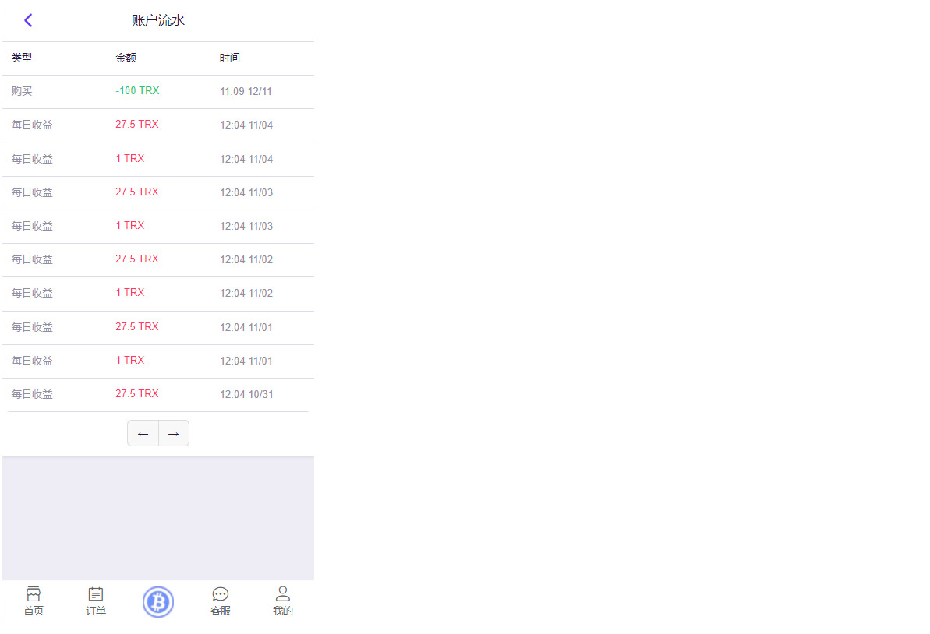Select the 1 TRX entry dated 11/02
This screenshot has width=930, height=634.
[x=157, y=294]
